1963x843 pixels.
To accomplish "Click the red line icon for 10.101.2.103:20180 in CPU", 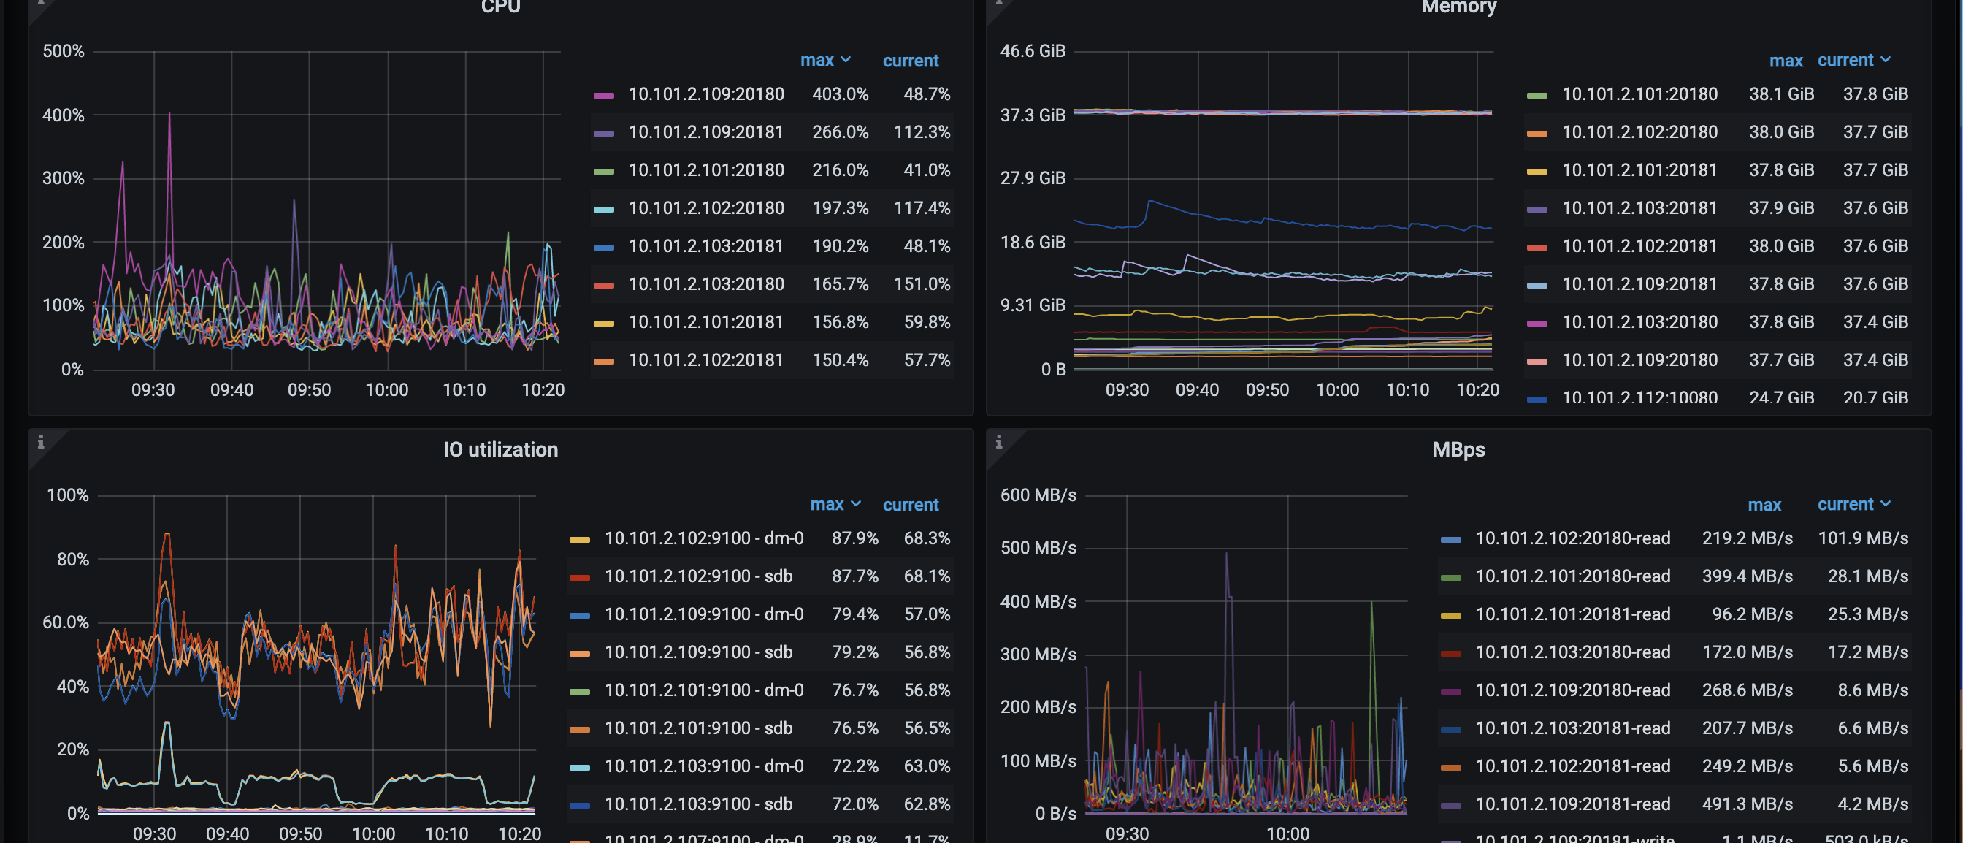I will coord(603,285).
